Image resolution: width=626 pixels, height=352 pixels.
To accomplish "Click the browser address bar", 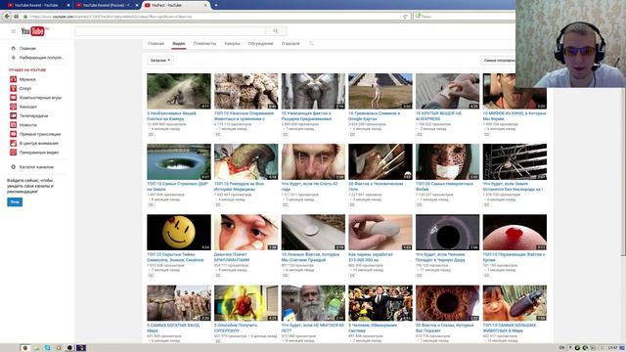I will (x=215, y=17).
